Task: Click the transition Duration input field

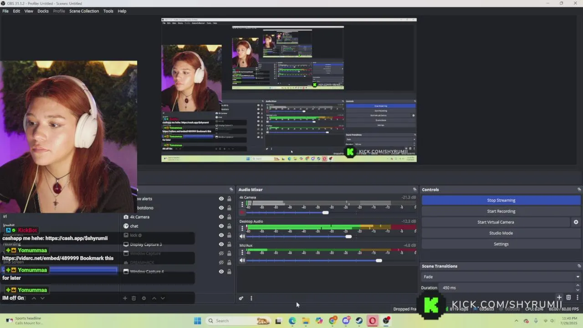Action: pos(506,287)
